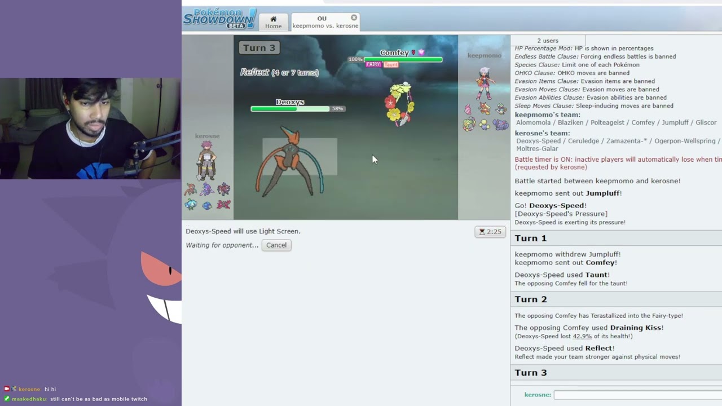Click Comfey icon in keepmomo's team
Image resolution: width=722 pixels, height=406 pixels.
468,124
